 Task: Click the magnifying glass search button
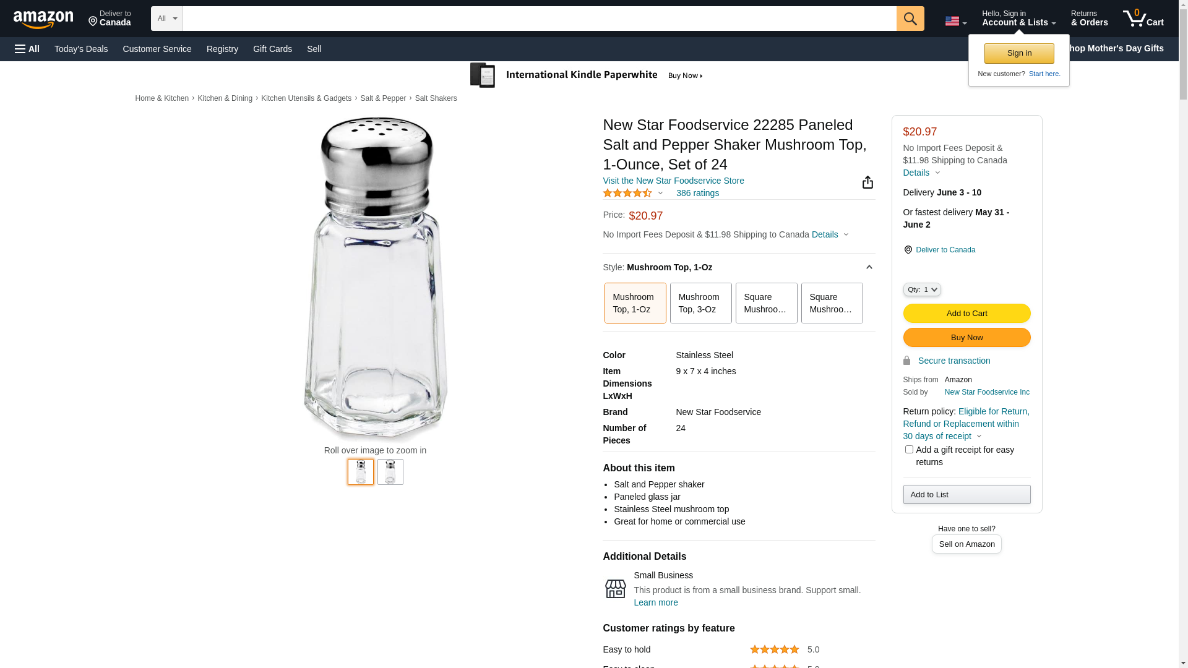(x=910, y=19)
